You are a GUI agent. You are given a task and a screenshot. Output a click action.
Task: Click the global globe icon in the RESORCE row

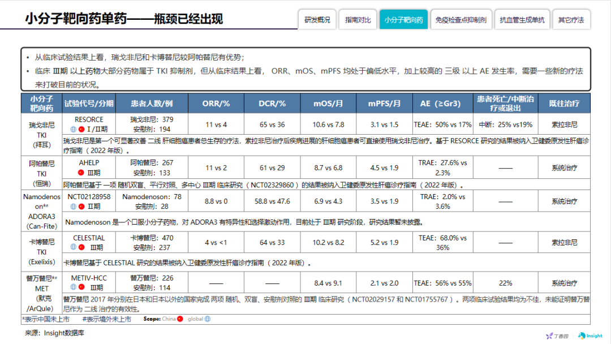point(73,130)
